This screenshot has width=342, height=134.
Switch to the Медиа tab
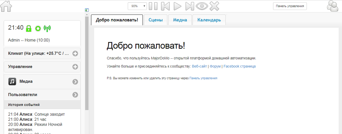pos(180,20)
